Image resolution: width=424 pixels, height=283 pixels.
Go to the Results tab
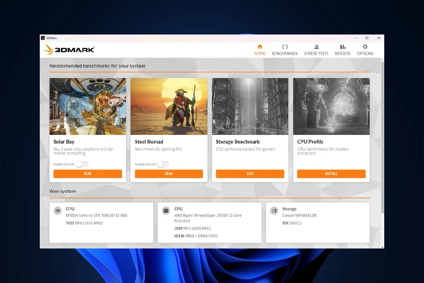(342, 50)
